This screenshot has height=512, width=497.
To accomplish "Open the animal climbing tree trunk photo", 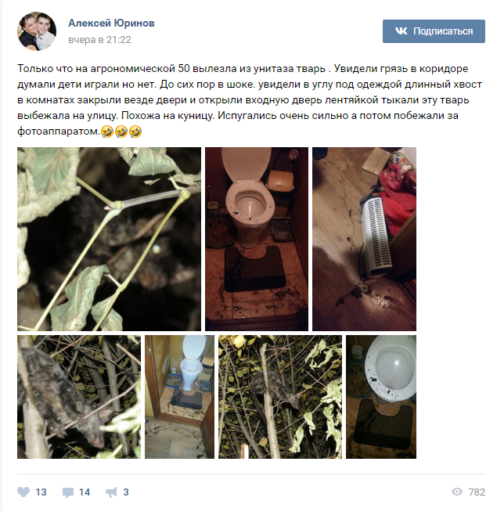I will click(x=280, y=397).
